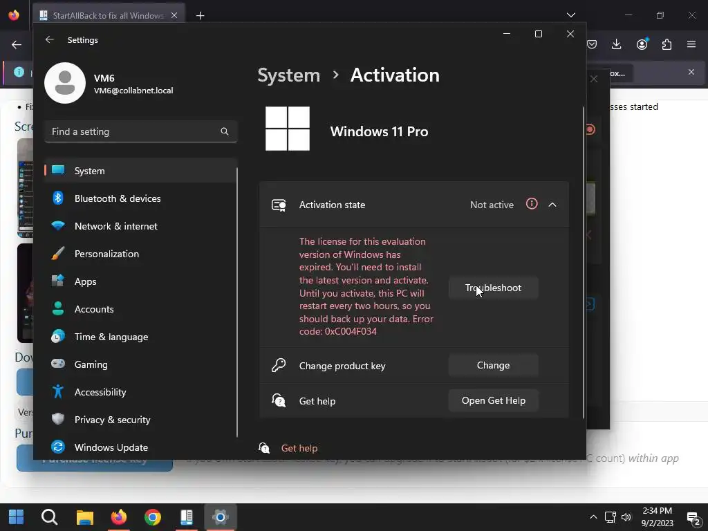Open Network & internet settings
The image size is (708, 531).
tap(140, 226)
